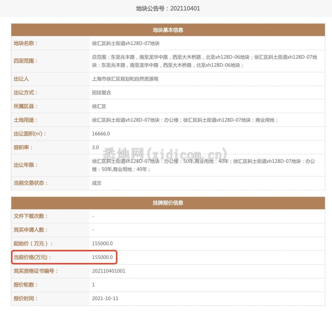Click the bid date 2021-10-11
Screen dimensions: 332x311
105,299
